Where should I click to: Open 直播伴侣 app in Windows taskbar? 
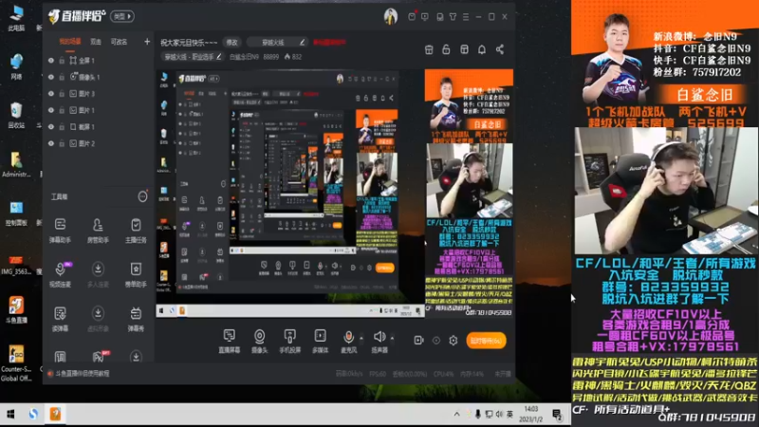(x=55, y=414)
